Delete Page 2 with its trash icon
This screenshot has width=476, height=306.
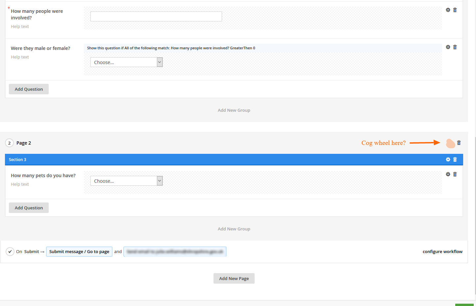[x=459, y=143]
